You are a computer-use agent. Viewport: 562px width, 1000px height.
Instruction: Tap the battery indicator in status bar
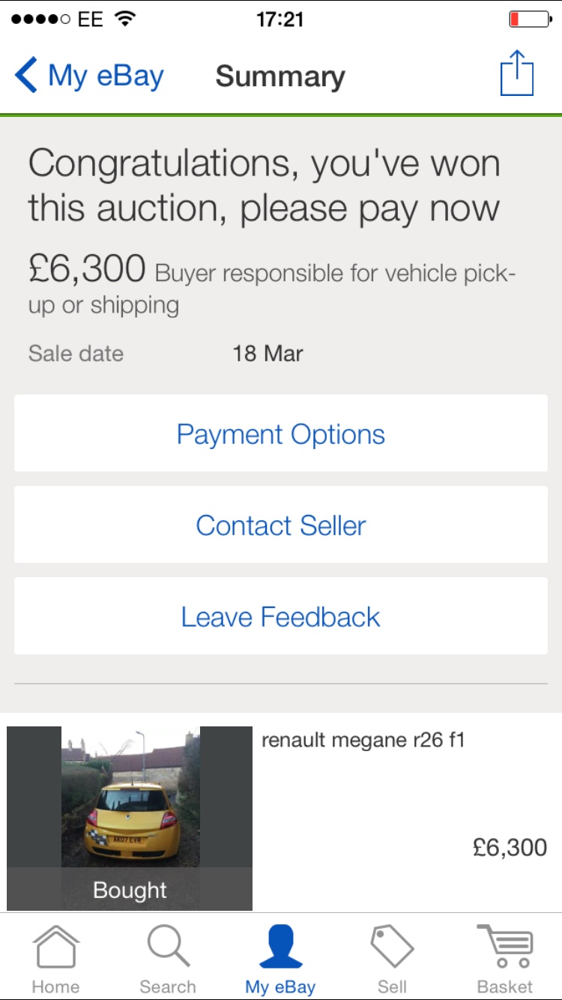tap(529, 19)
